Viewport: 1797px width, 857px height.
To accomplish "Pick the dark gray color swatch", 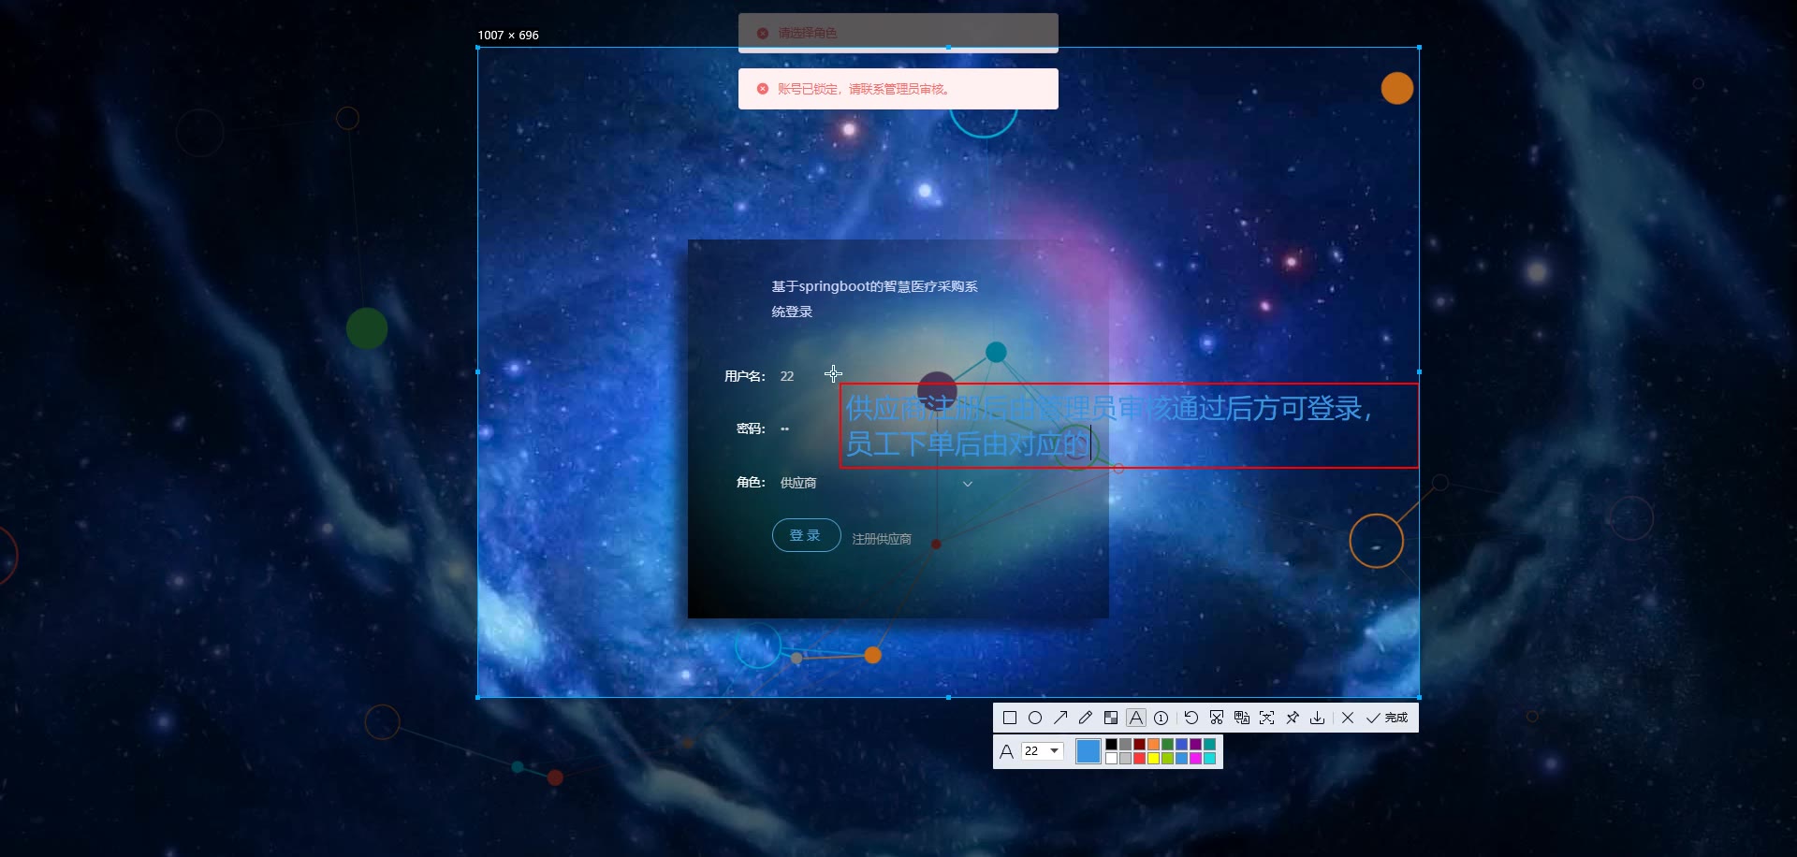I will pos(1126,745).
